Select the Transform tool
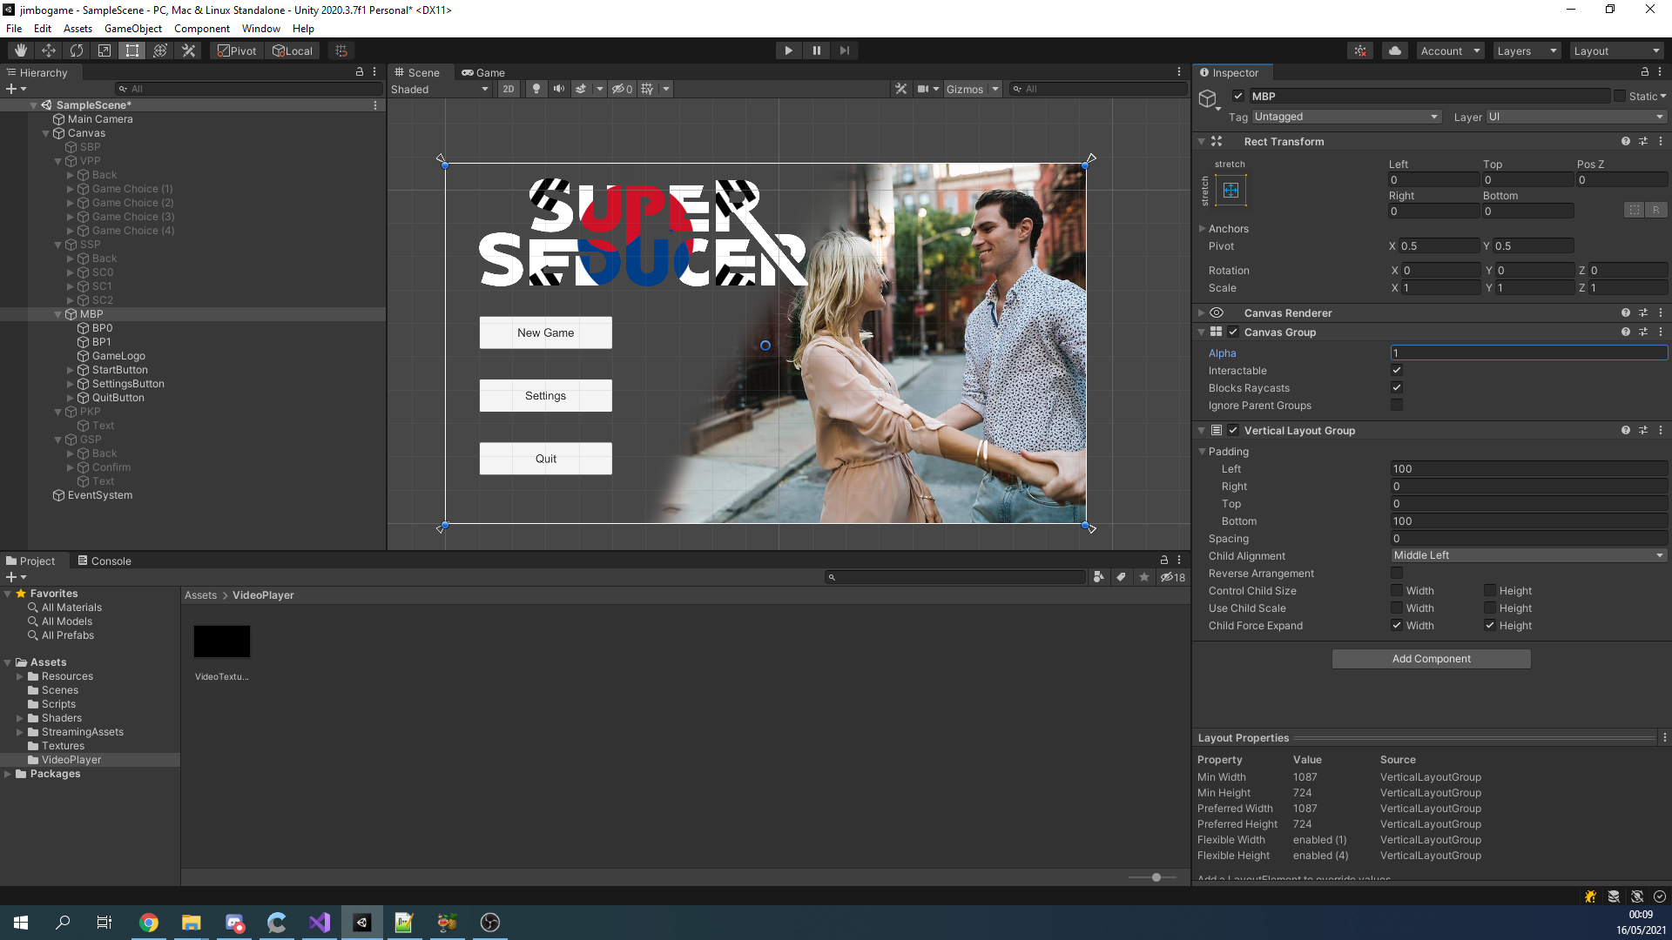Image resolution: width=1672 pixels, height=940 pixels. 160,50
